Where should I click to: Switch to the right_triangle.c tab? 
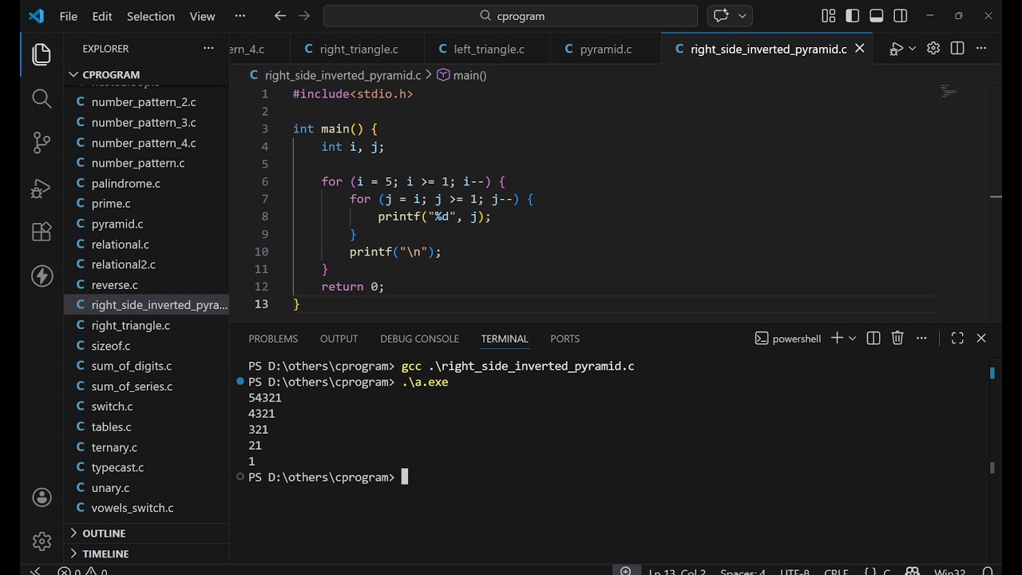click(358, 49)
